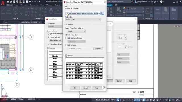
Task: Select Start from empty table radio in Insert Table
Action: (x=49, y=33)
